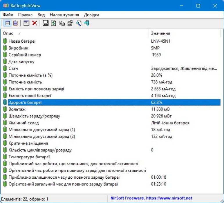This screenshot has height=203, width=224.
Task: Open the NirSoft Freeware website link
Action: click(151, 198)
